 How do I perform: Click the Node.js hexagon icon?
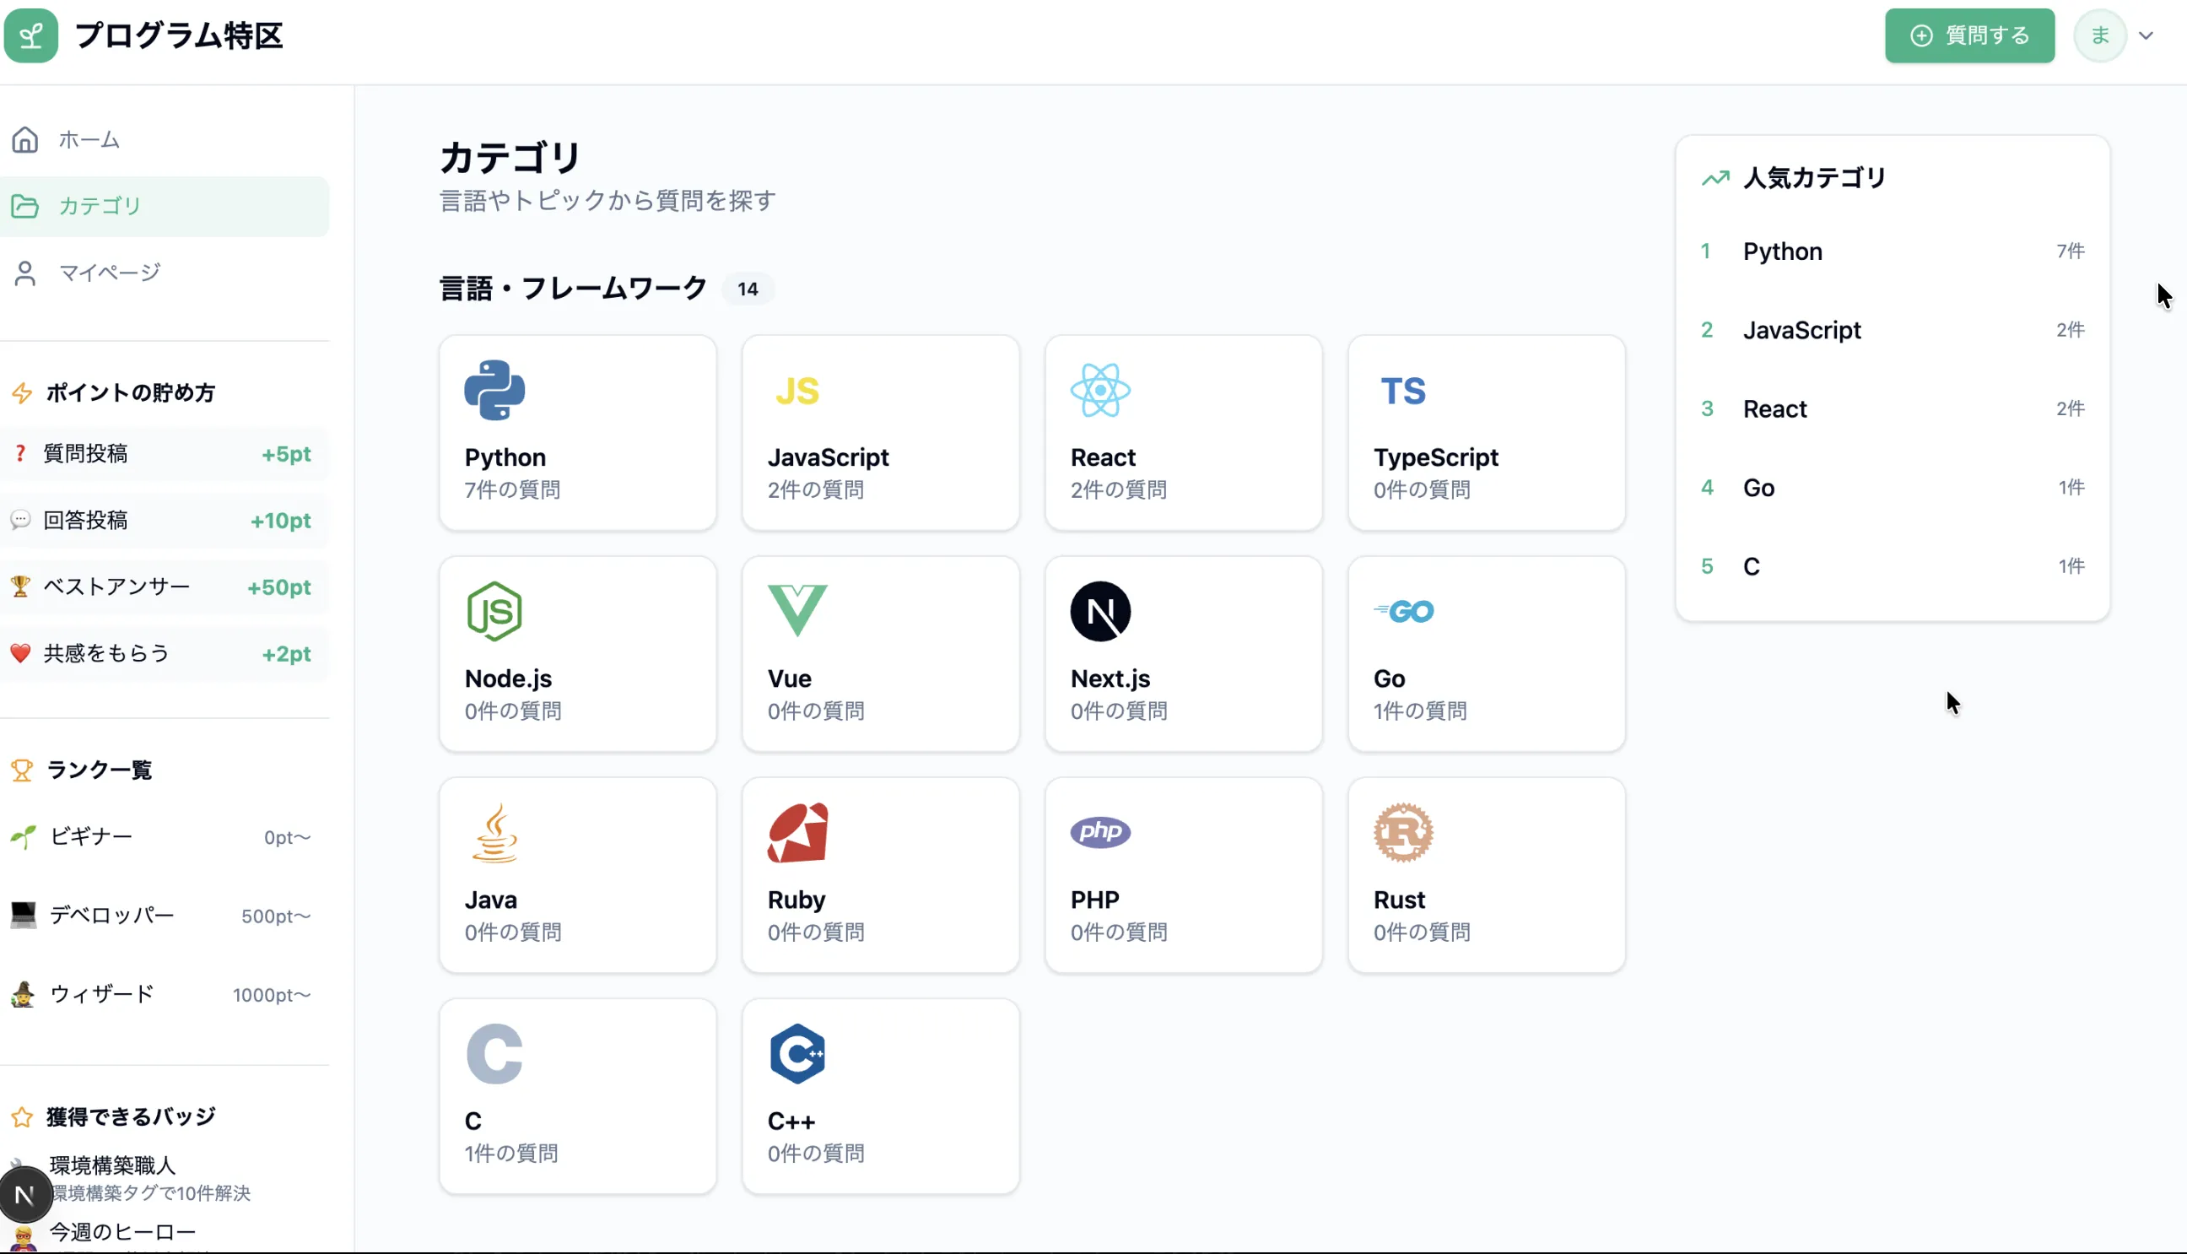pos(494,611)
